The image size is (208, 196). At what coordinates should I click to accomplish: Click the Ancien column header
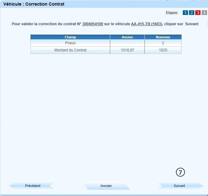click(127, 37)
